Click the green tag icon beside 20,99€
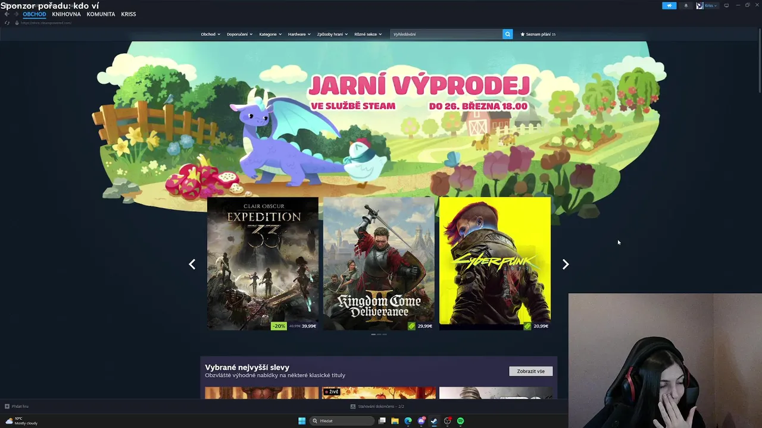This screenshot has height=428, width=762. [x=527, y=326]
